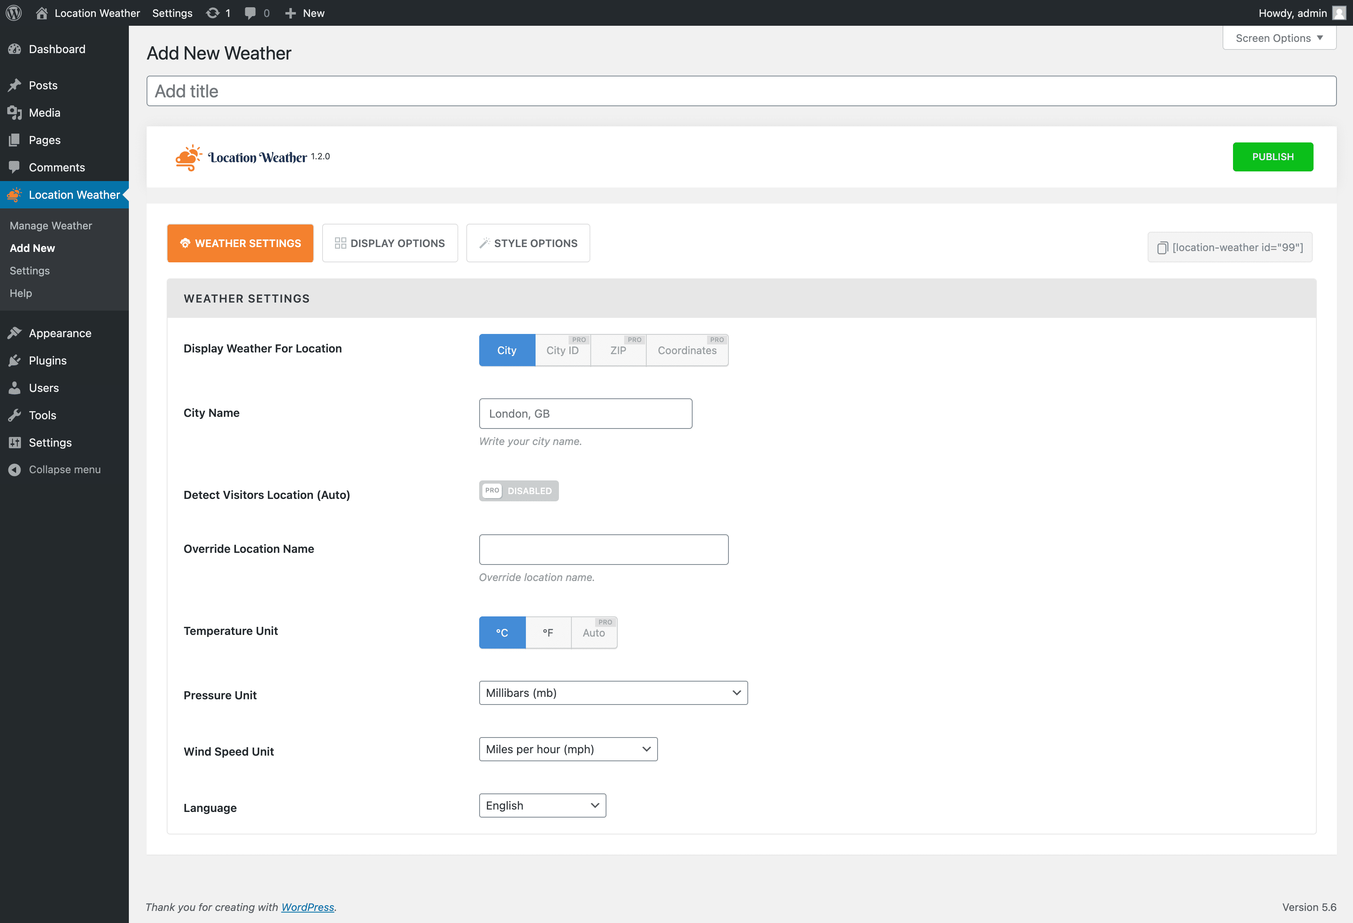Follow the WordPress footer link
The image size is (1353, 923).
coord(307,907)
